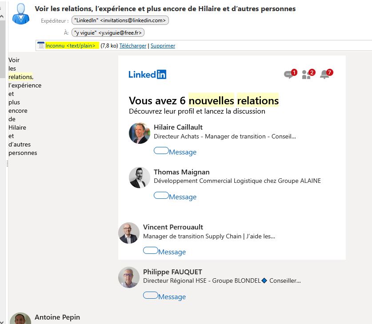Download the attachment via Télécharger
The height and width of the screenshot is (324, 372).
coord(132,46)
